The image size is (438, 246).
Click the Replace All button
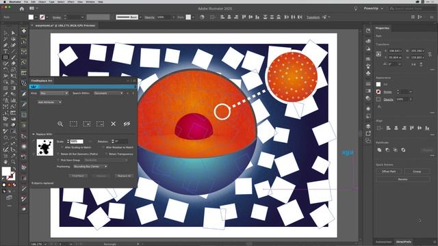pyautogui.click(x=124, y=176)
